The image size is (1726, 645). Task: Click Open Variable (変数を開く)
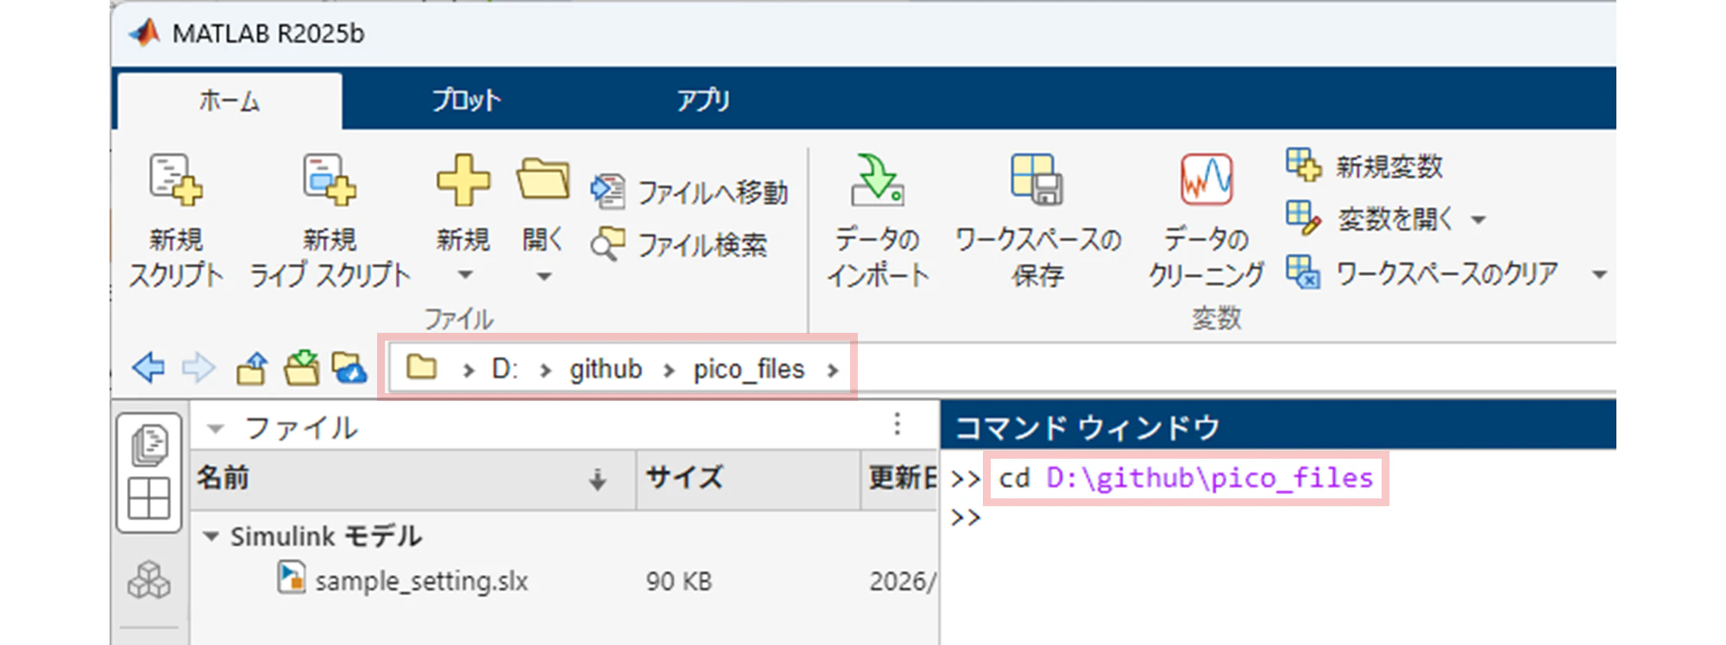[1370, 218]
